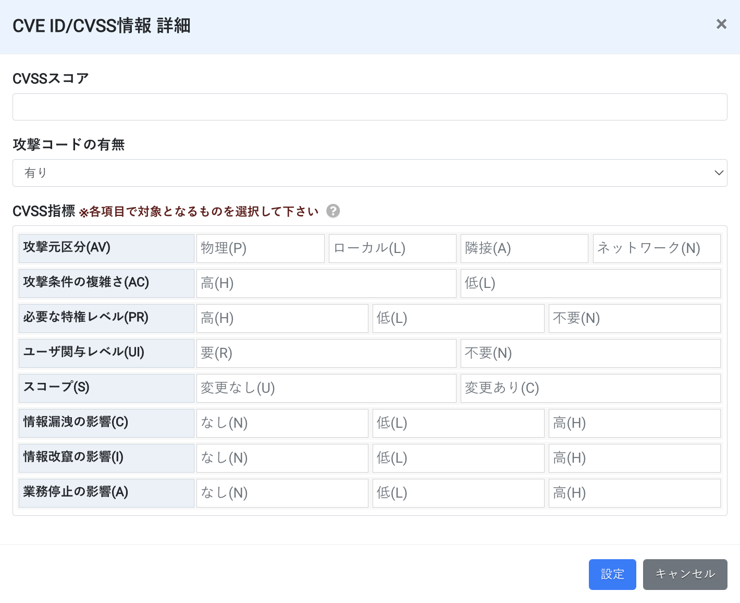Pick 要(R) for ユーザ関与レベル(UI)

point(326,353)
